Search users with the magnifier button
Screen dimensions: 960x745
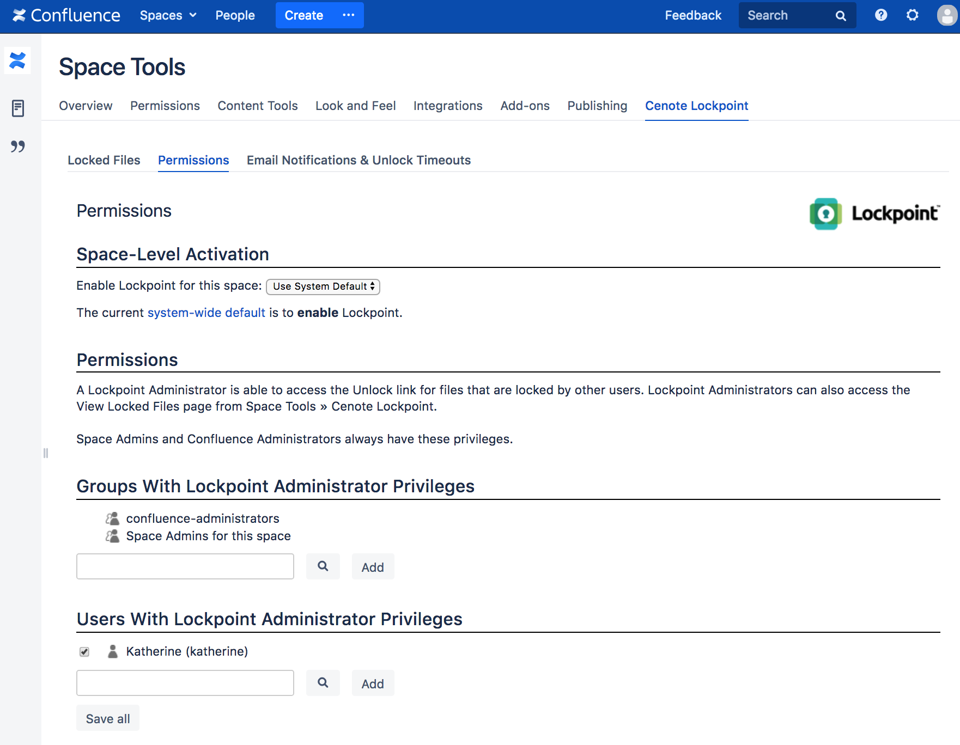click(x=323, y=683)
